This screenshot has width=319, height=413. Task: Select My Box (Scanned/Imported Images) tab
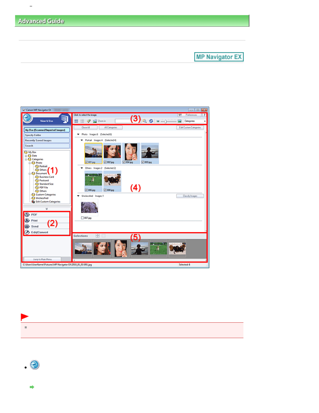pyautogui.click(x=47, y=130)
